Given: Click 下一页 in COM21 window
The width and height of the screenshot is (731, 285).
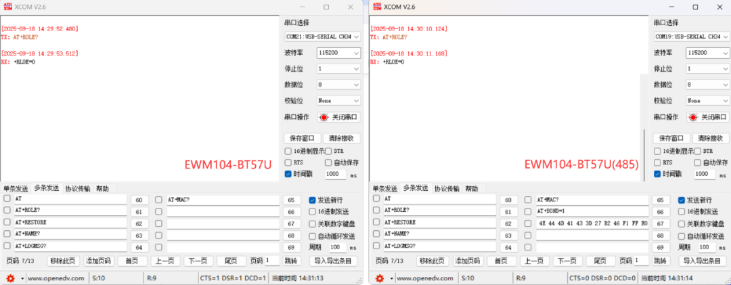Looking at the screenshot, I should [198, 261].
